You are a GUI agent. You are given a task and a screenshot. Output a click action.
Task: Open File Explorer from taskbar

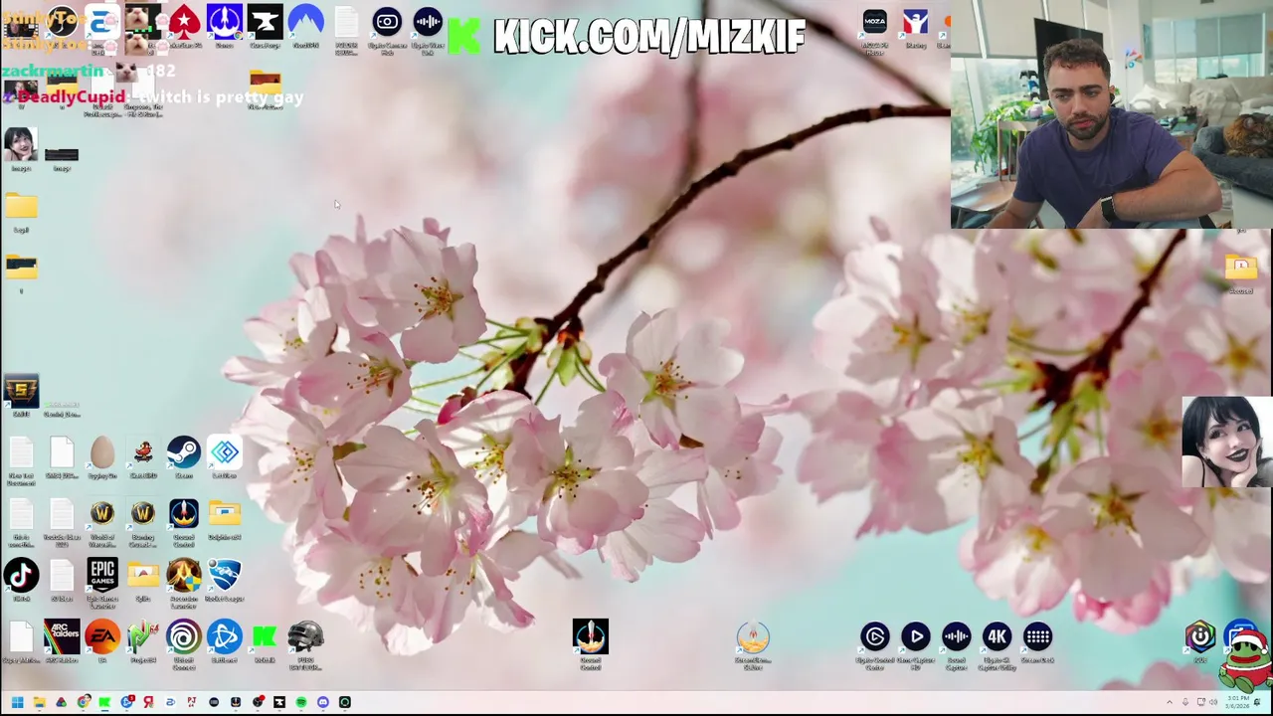point(39,702)
